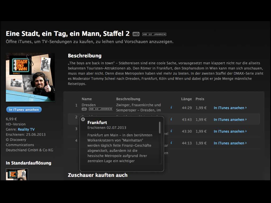Image resolution: width=271 pixels, height=203 pixels.
Task: Click the Frankfurt popup scrollbar
Action: click(x=160, y=127)
